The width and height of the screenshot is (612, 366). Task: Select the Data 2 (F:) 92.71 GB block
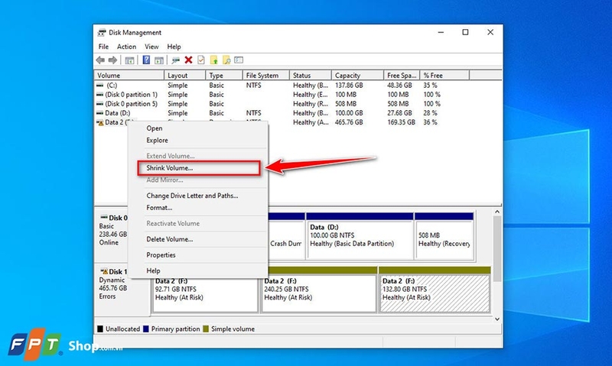coord(205,295)
